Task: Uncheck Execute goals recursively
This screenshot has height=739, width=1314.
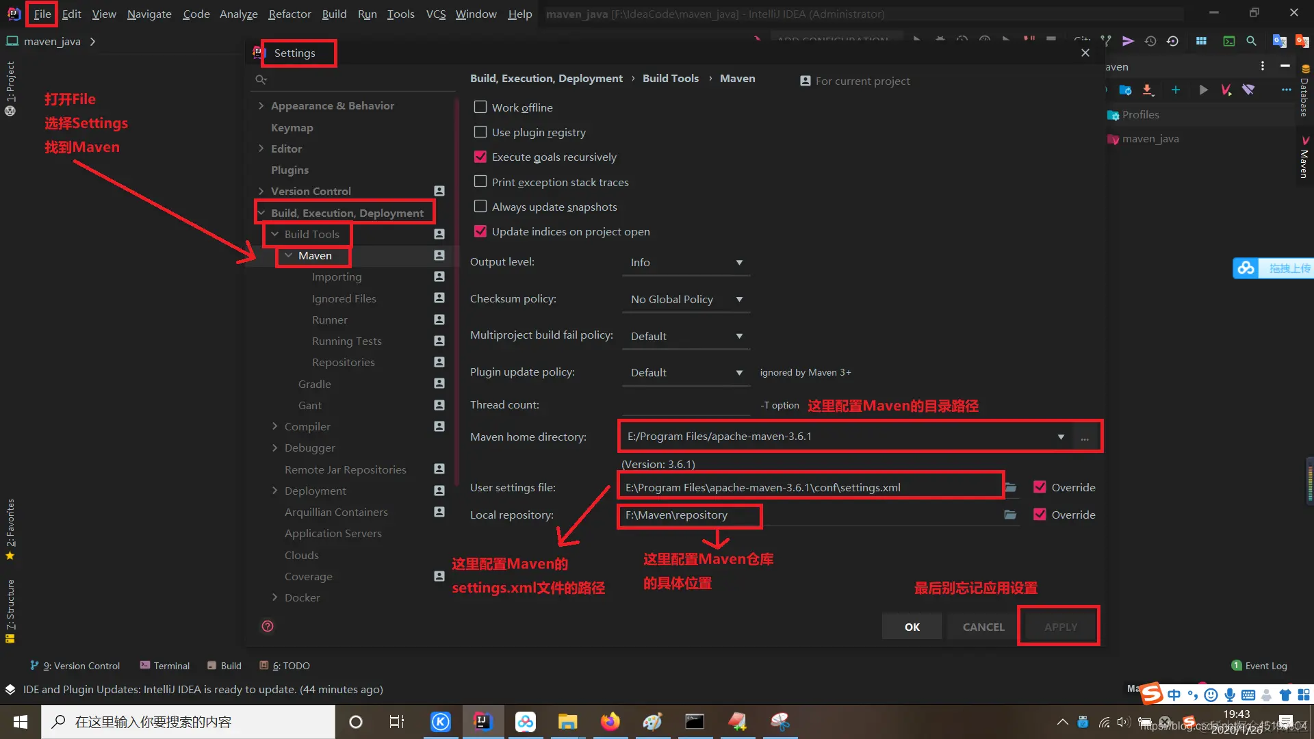Action: click(x=480, y=157)
